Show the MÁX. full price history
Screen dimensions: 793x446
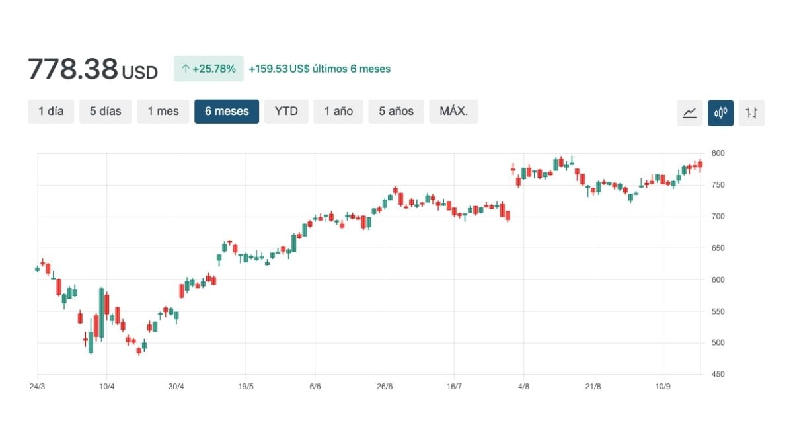[453, 112]
